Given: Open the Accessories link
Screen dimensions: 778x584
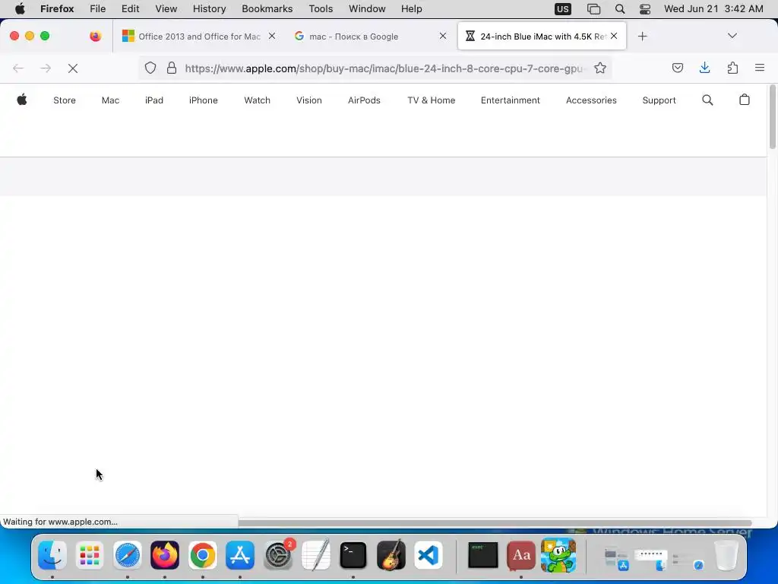Looking at the screenshot, I should tap(591, 100).
